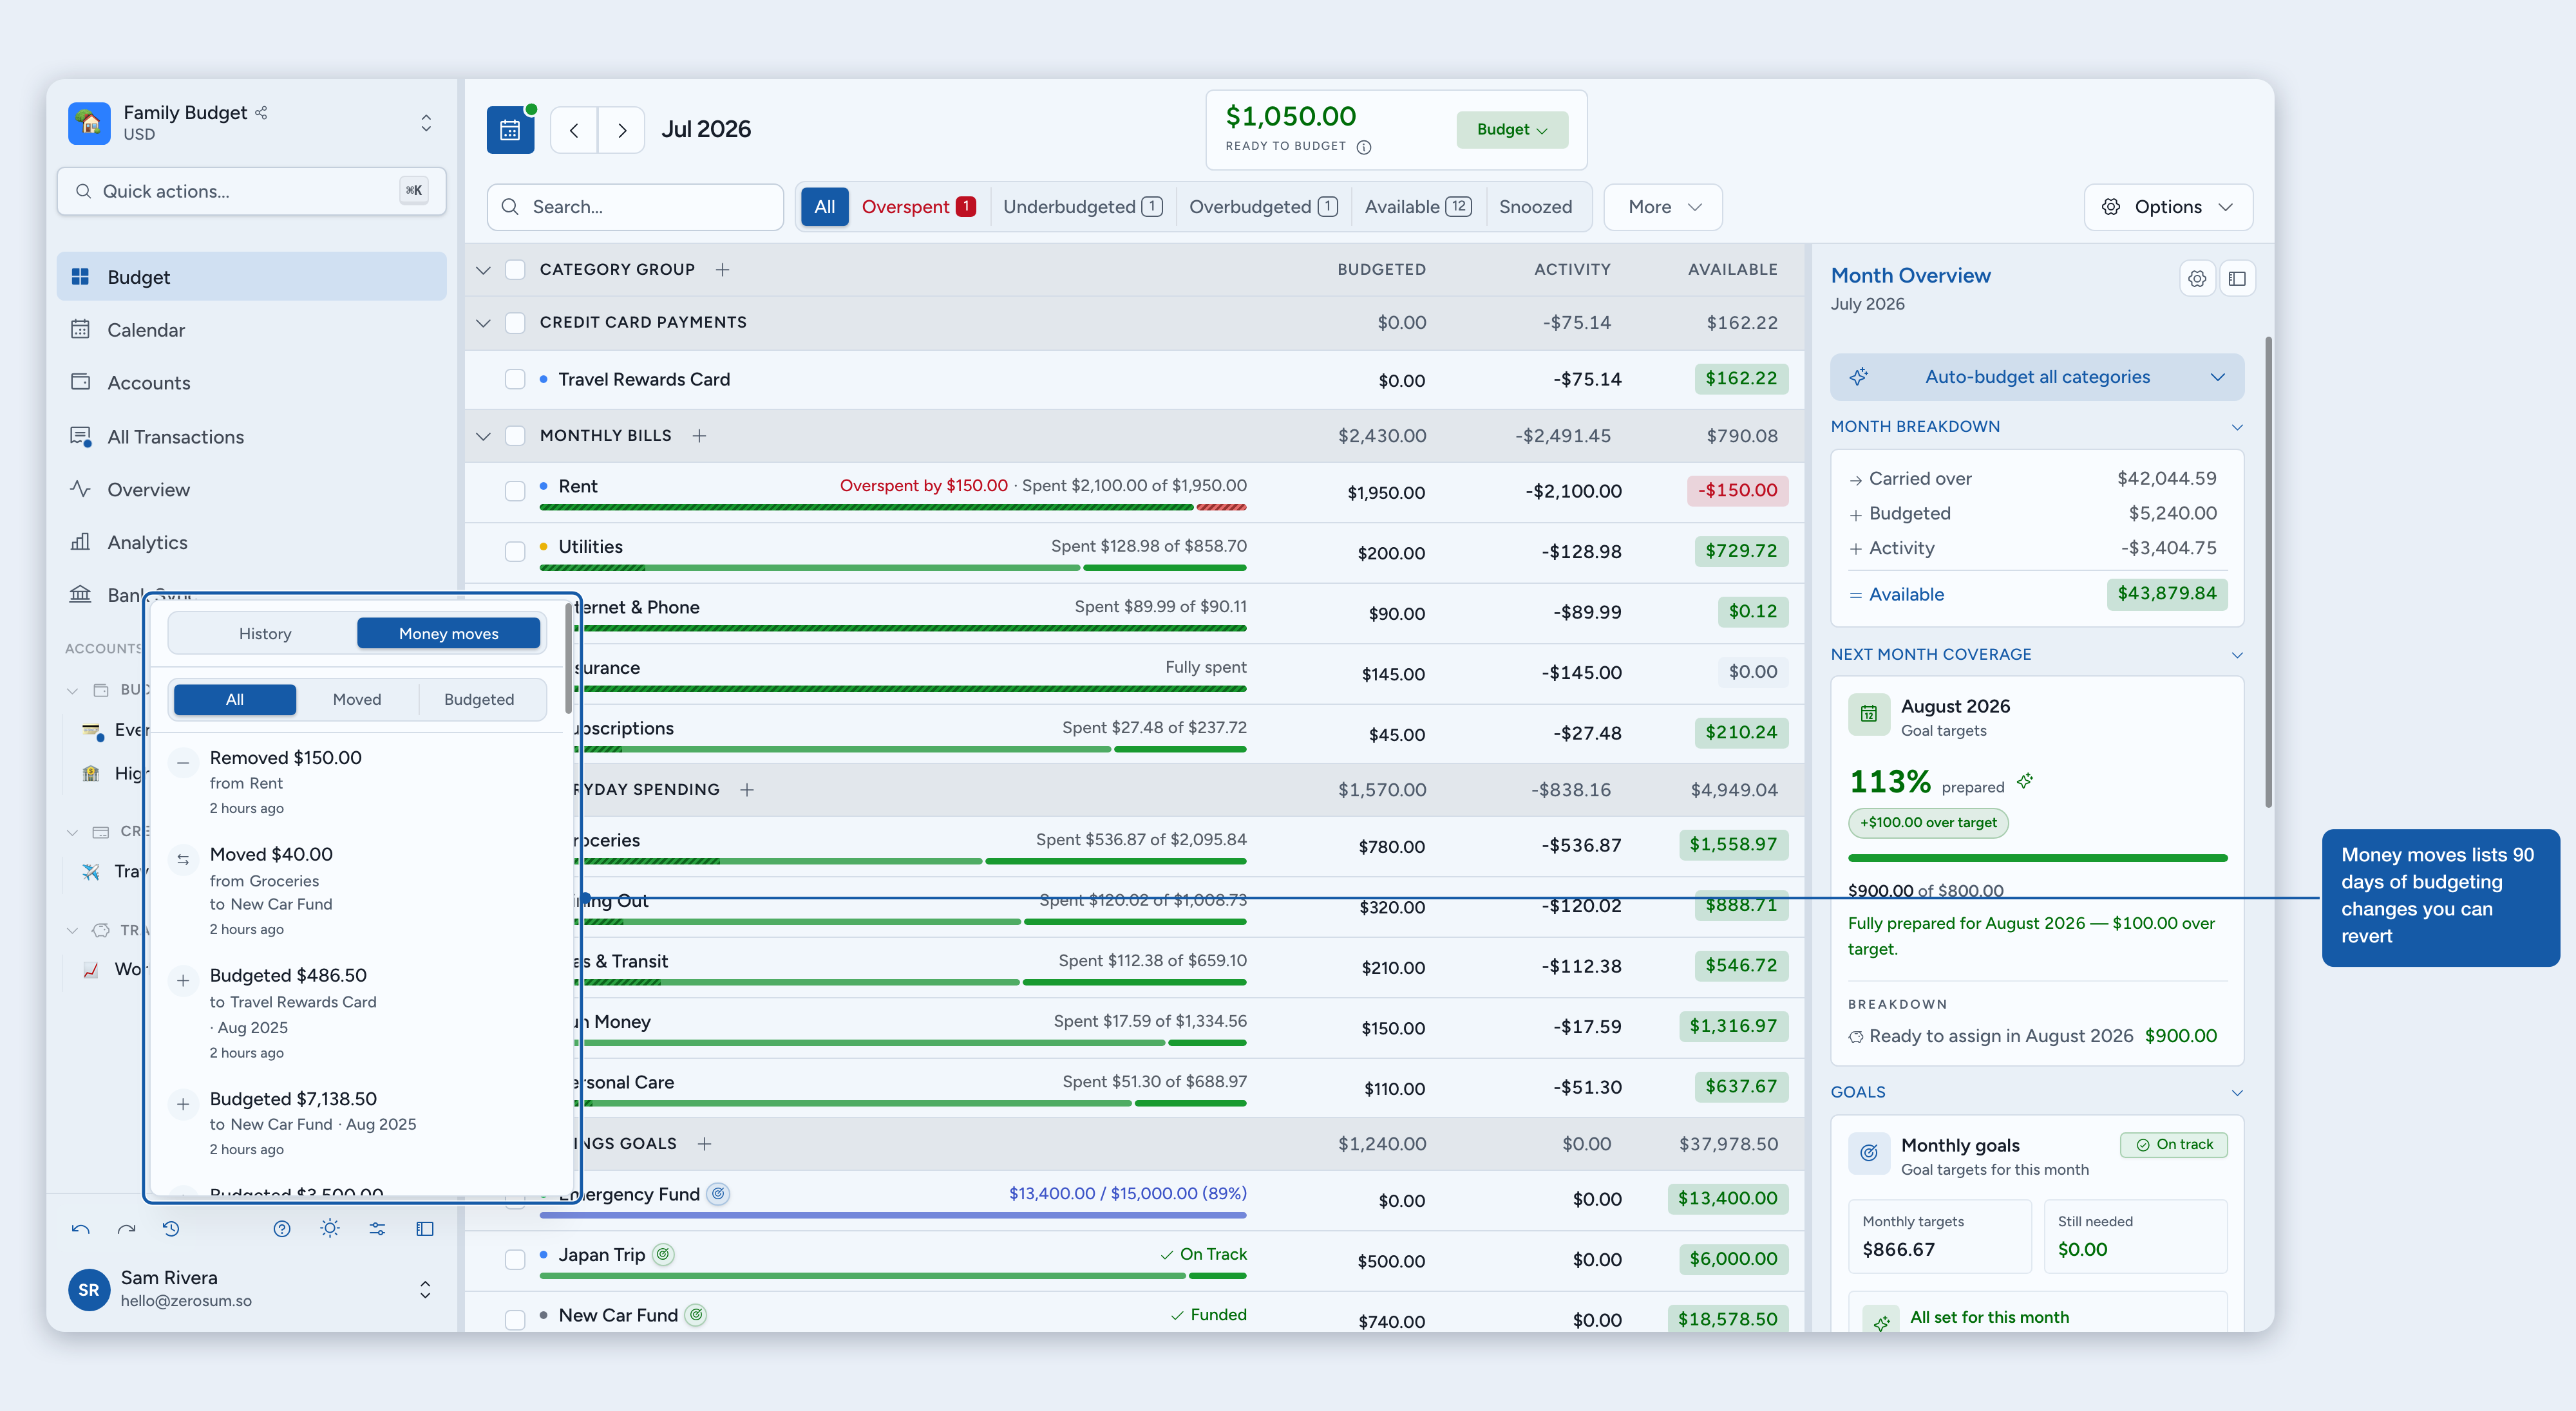
Task: Open the help question mark icon
Action: point(282,1229)
